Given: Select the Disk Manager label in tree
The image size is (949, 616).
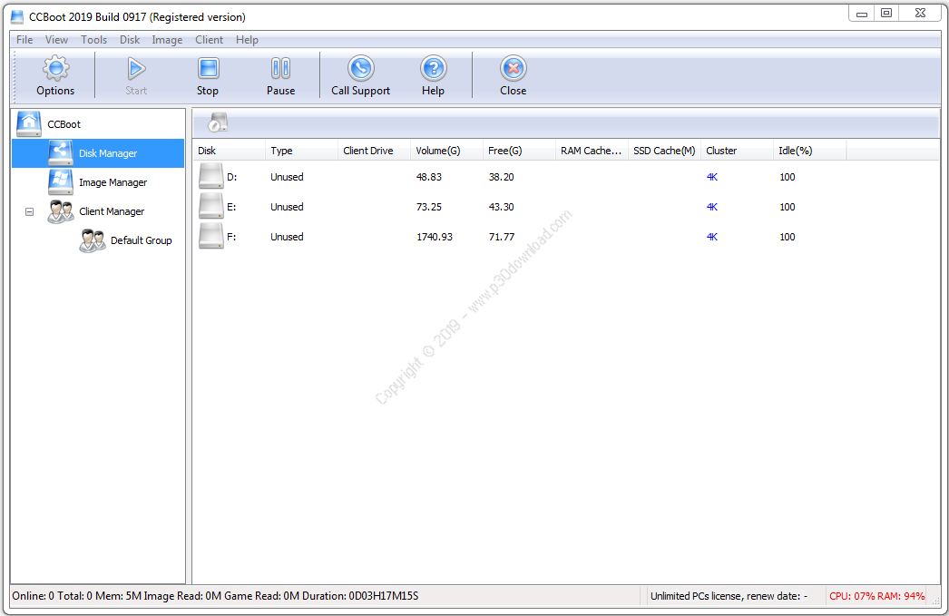Looking at the screenshot, I should coord(108,153).
